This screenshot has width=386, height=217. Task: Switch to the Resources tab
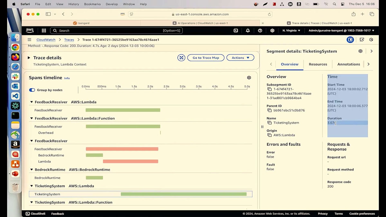[x=318, y=64]
